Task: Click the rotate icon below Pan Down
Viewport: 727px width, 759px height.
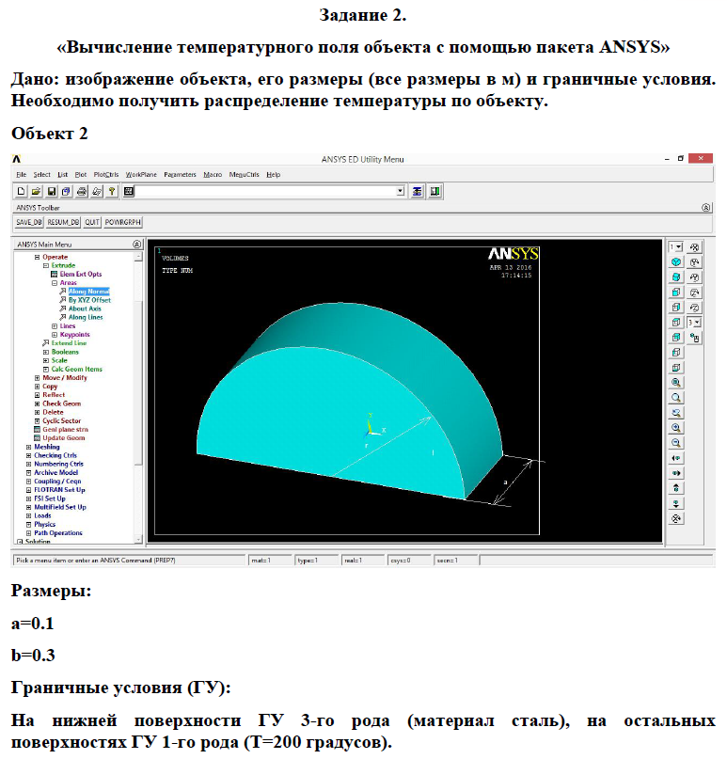Action: [676, 519]
